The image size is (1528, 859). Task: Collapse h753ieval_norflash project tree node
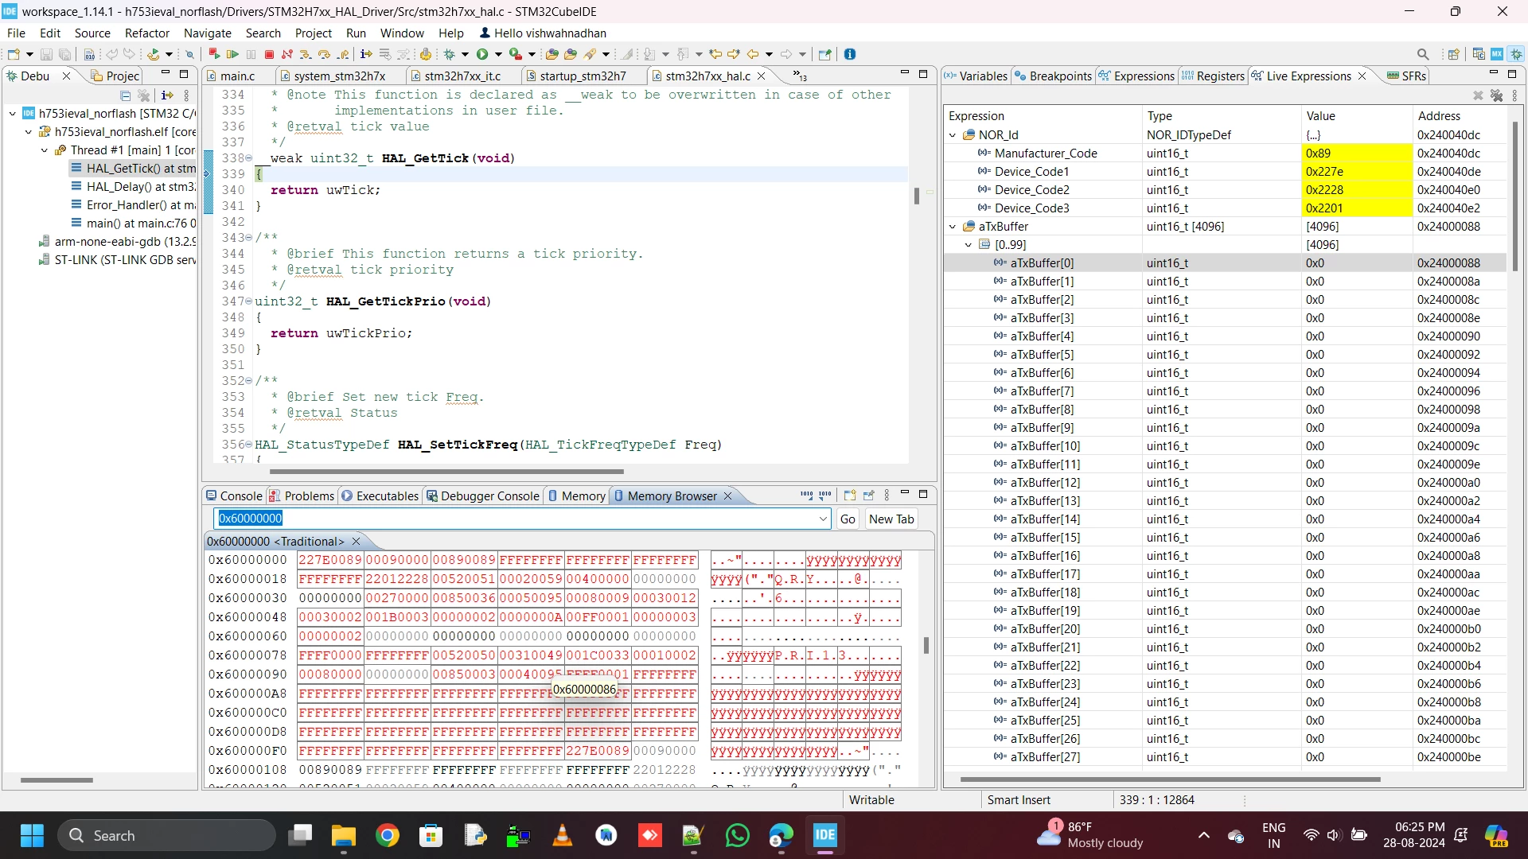(x=13, y=114)
